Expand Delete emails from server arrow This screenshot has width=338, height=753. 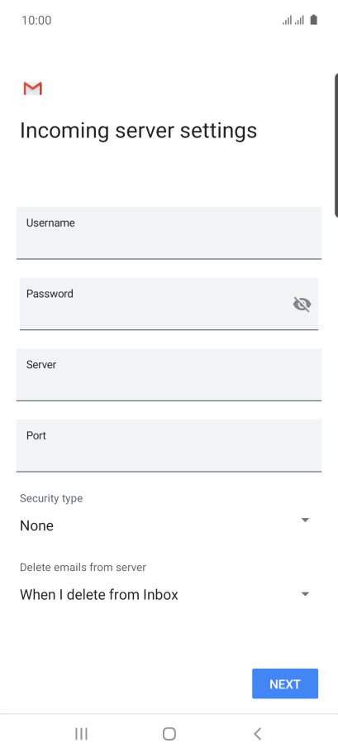(x=305, y=594)
